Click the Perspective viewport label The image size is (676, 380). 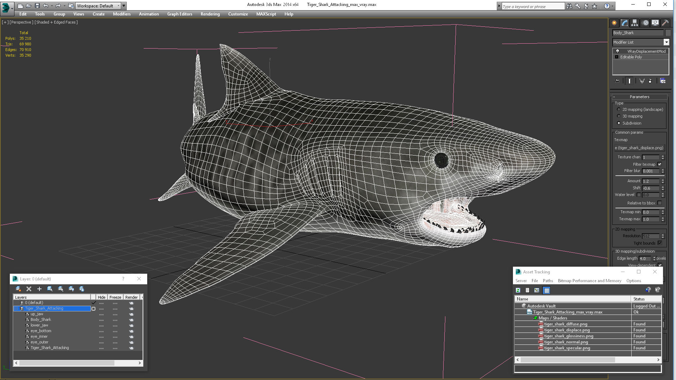(x=21, y=22)
